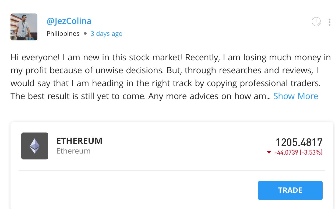Open the three-dot post options menu
This screenshot has width=335, height=209.
pyautogui.click(x=329, y=22)
